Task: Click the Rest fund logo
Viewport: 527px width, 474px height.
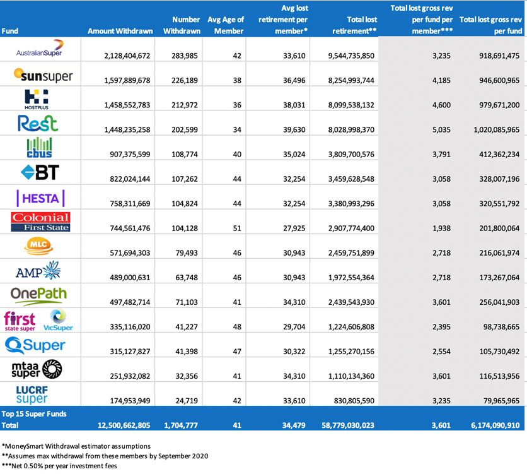Action: tap(38, 123)
